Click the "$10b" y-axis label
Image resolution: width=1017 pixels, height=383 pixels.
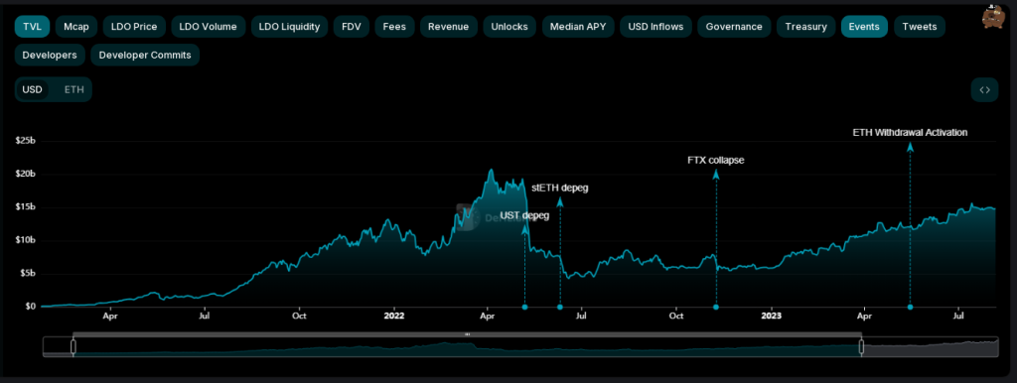tap(25, 240)
